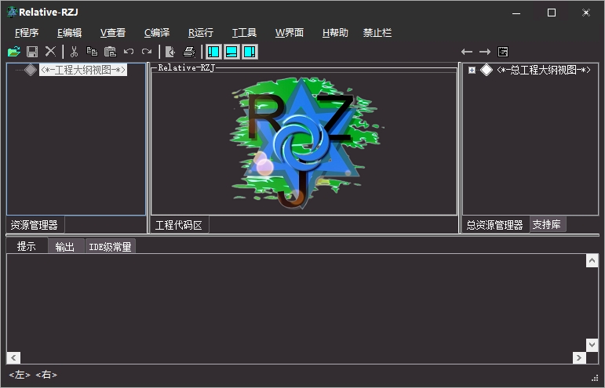
Task: Toggle the left panel layout button
Action: coord(213,52)
